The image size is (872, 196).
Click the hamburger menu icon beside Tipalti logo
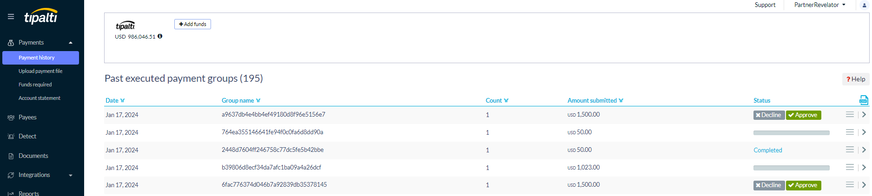11,17
